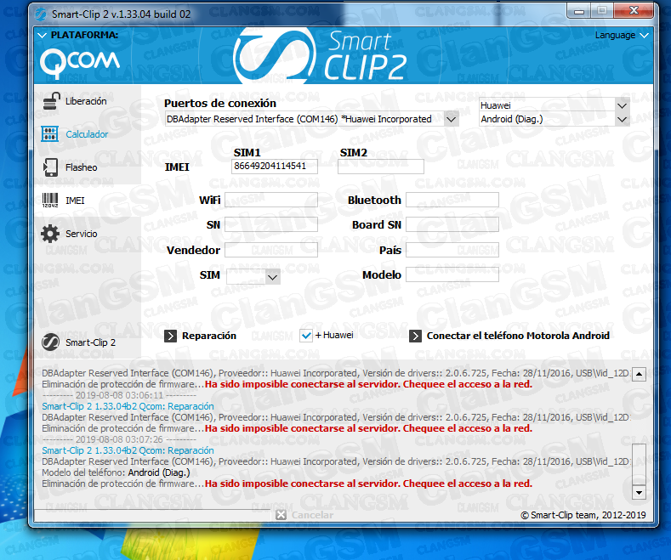This screenshot has width=671, height=560.
Task: Click the 2019-08-08 03:06:11 timestamp line
Action: pos(119,395)
